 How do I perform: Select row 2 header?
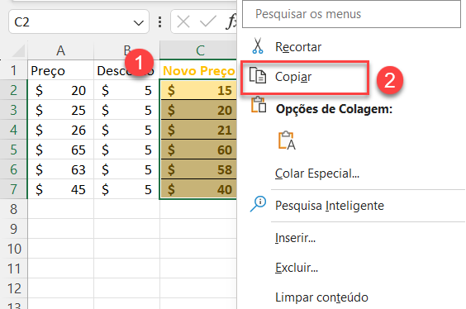tap(14, 90)
